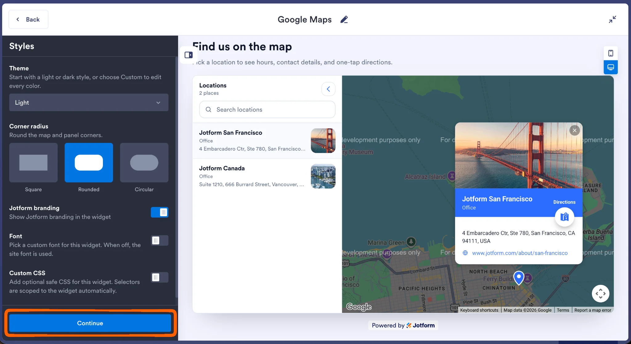
Task: Click the map camera pan control
Action: coord(600,294)
